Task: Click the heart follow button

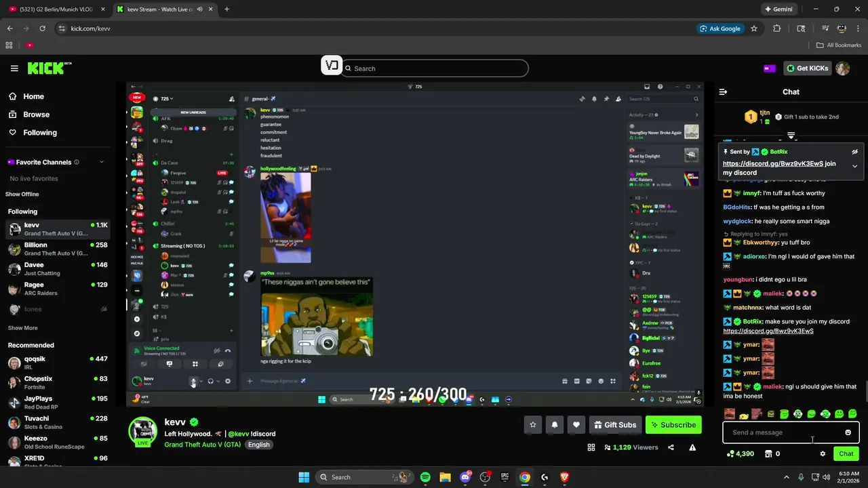Action: 576,425
